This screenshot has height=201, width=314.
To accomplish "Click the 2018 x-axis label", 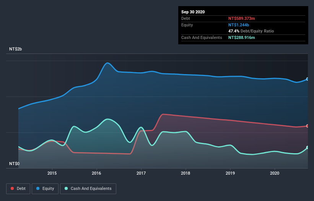I will pos(185,173).
